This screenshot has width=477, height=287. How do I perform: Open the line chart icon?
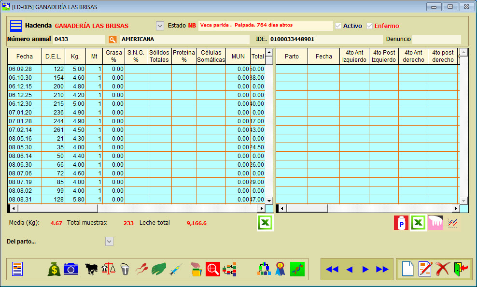(x=453, y=223)
